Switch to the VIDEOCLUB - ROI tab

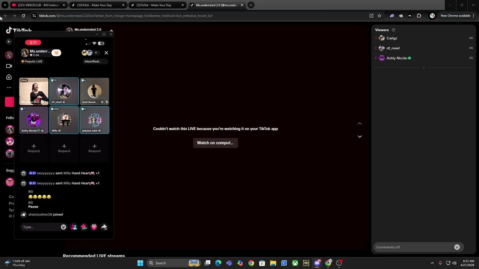point(38,5)
